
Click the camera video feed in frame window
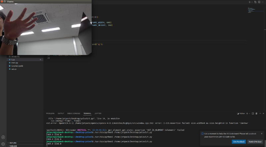(x=46, y=29)
